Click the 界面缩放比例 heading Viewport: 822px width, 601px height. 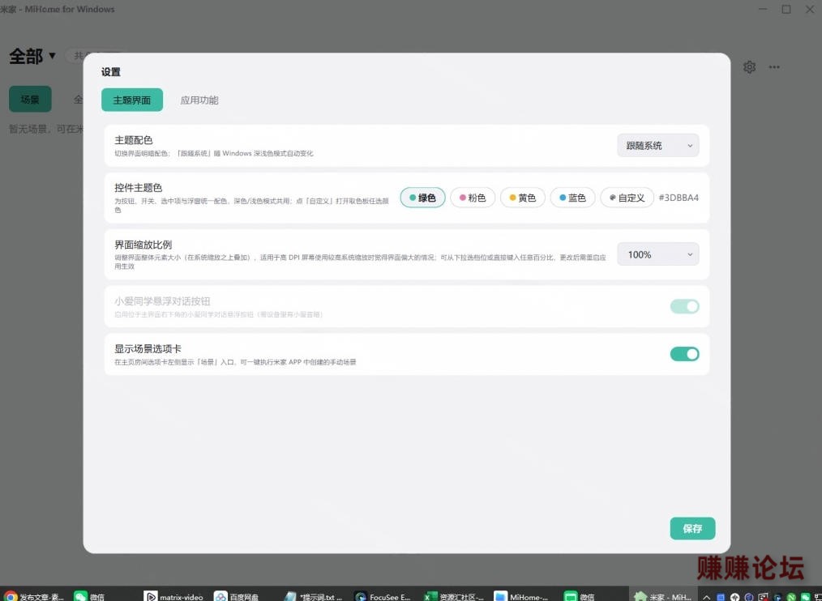(143, 245)
